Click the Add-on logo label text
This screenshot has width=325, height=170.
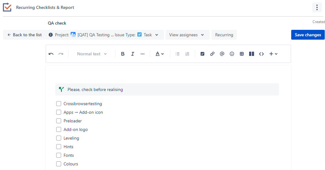tap(76, 129)
